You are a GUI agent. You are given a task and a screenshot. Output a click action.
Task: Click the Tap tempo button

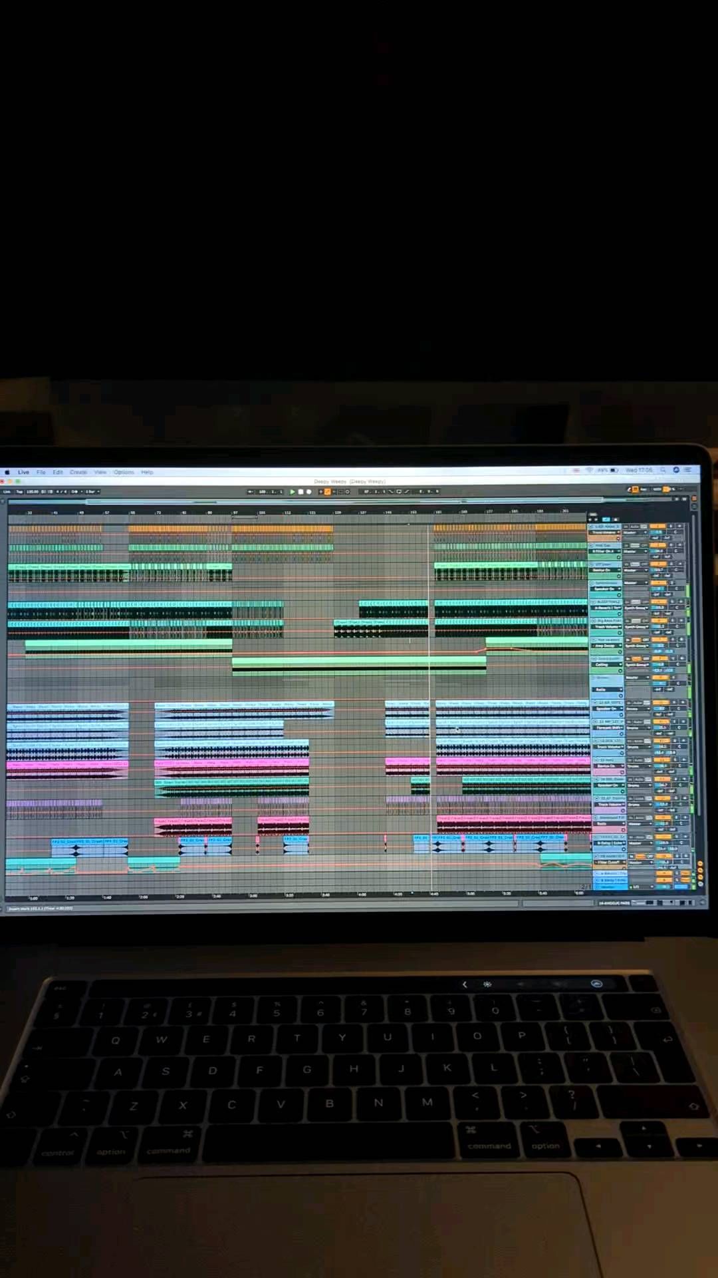pos(19,492)
